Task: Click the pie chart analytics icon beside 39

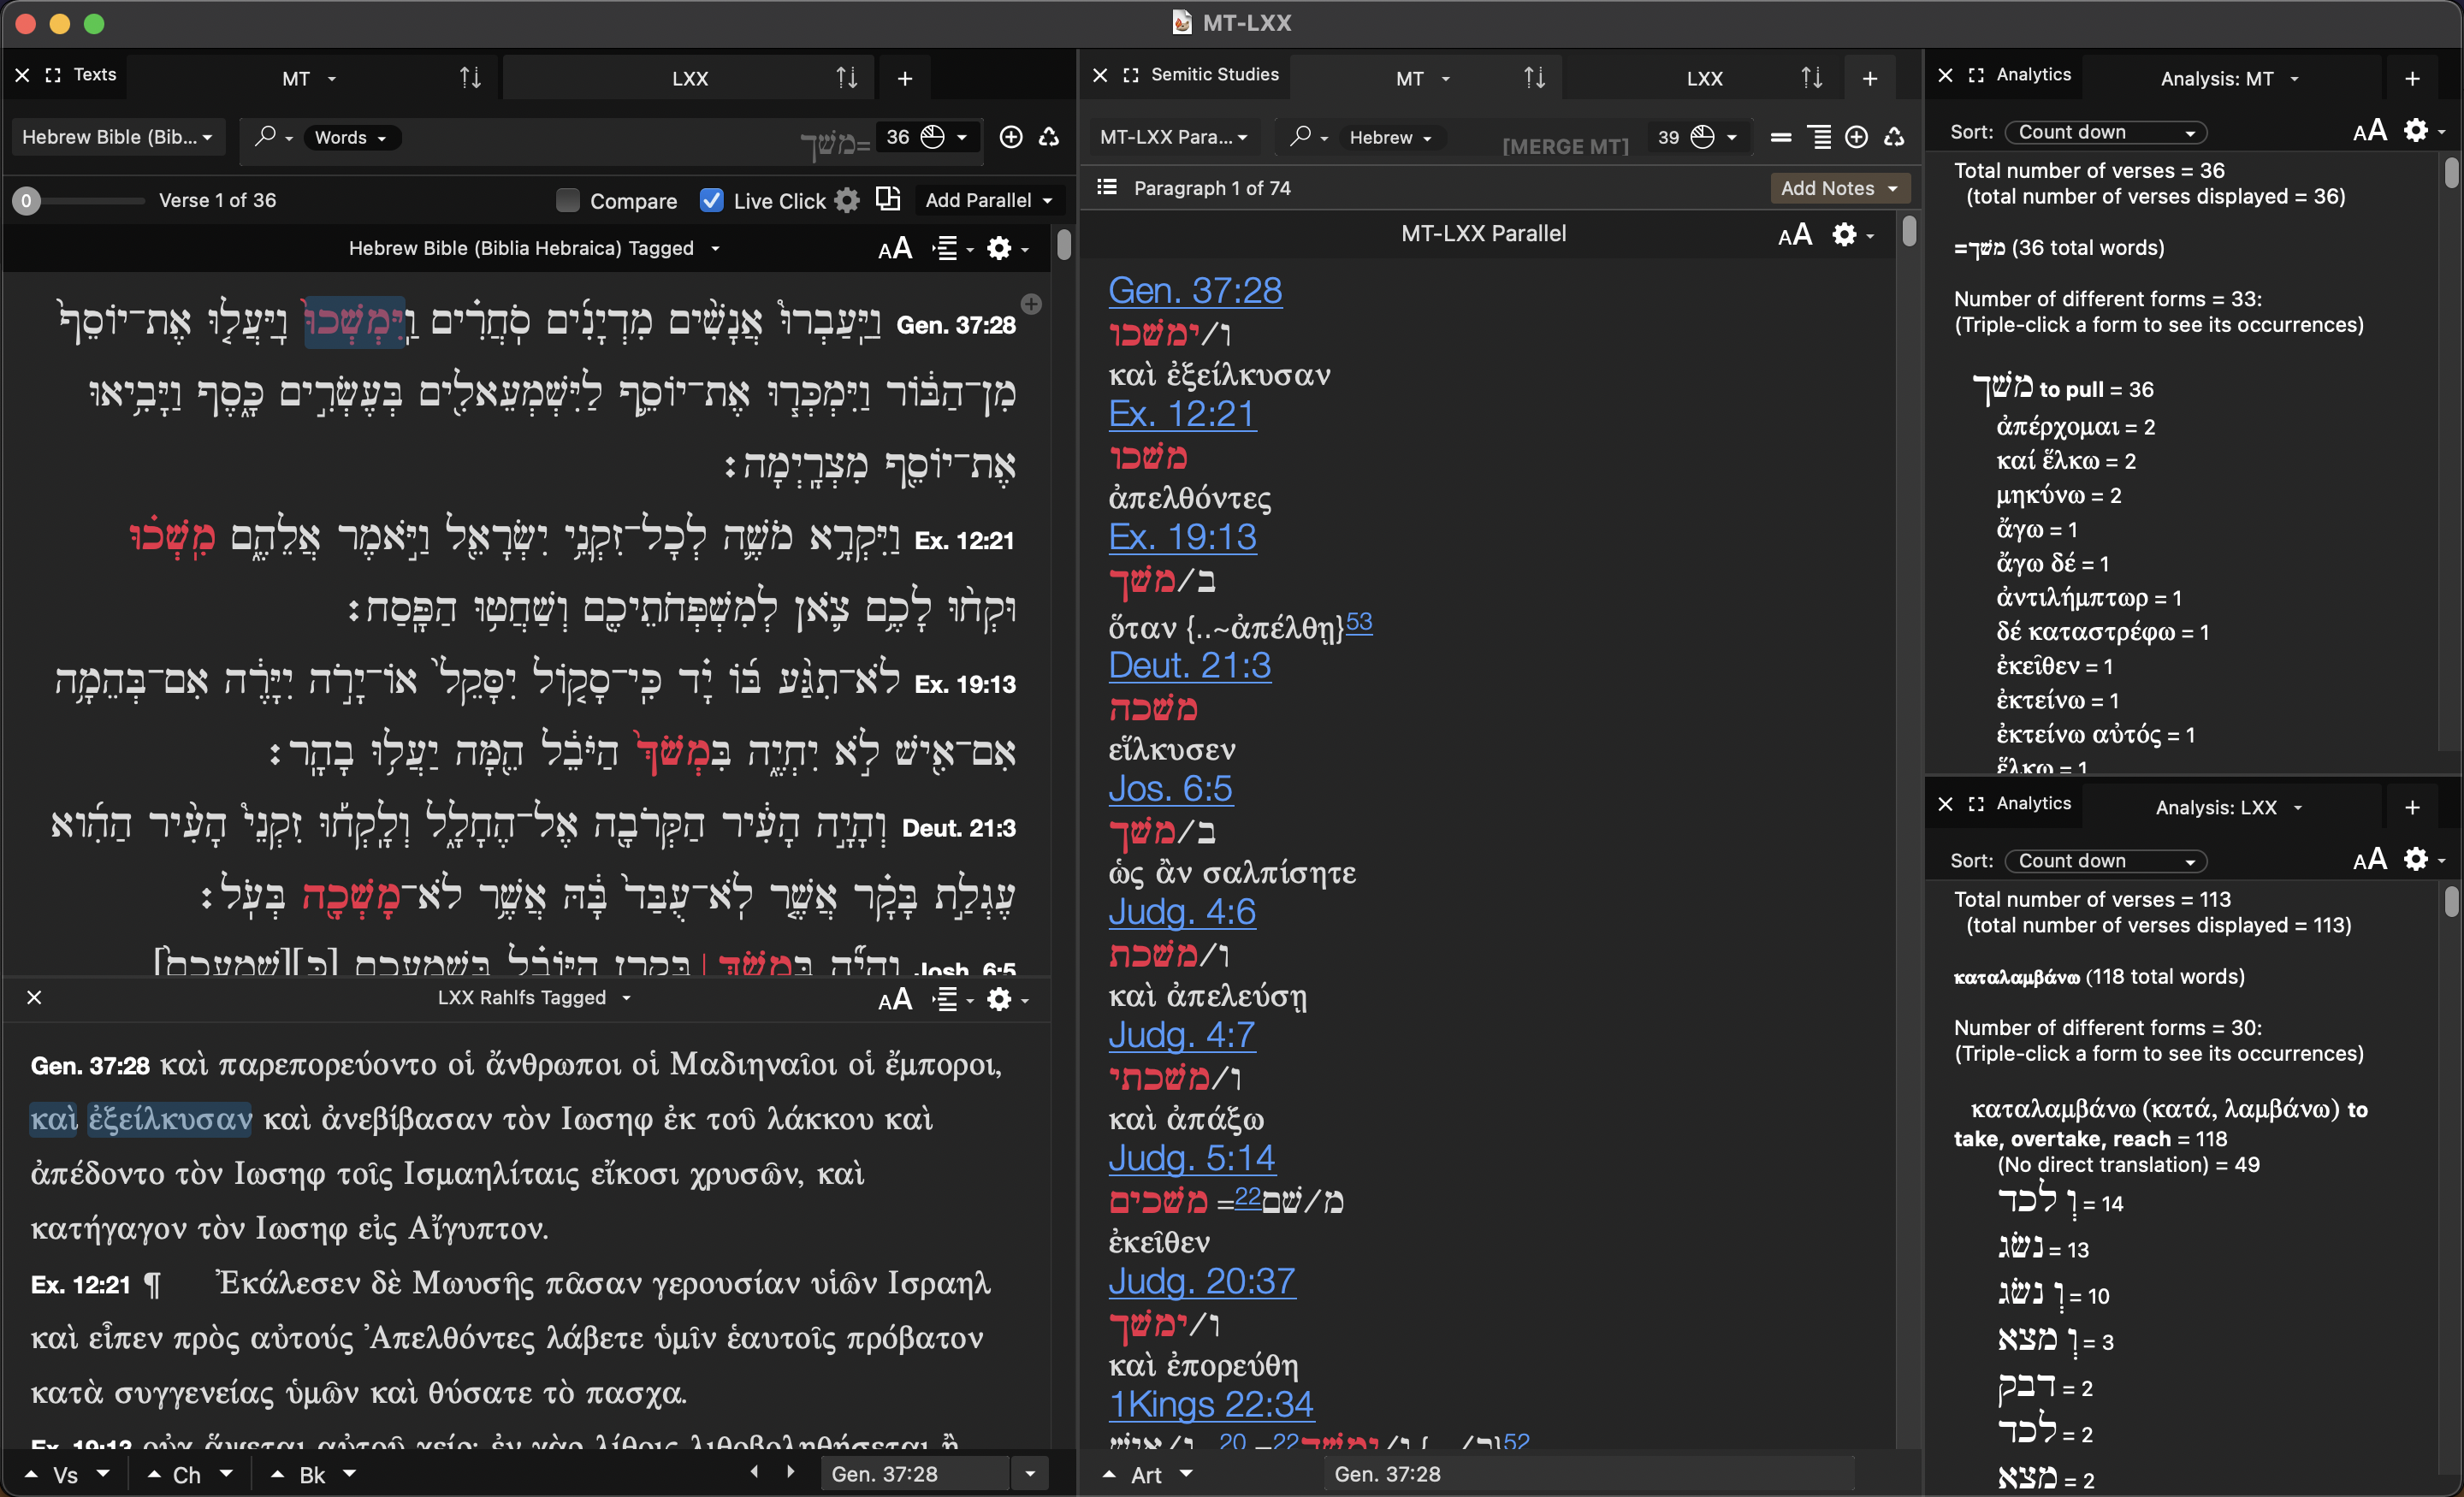Action: pyautogui.click(x=1702, y=137)
